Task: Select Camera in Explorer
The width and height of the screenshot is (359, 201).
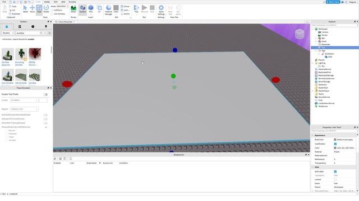Action: (x=325, y=32)
